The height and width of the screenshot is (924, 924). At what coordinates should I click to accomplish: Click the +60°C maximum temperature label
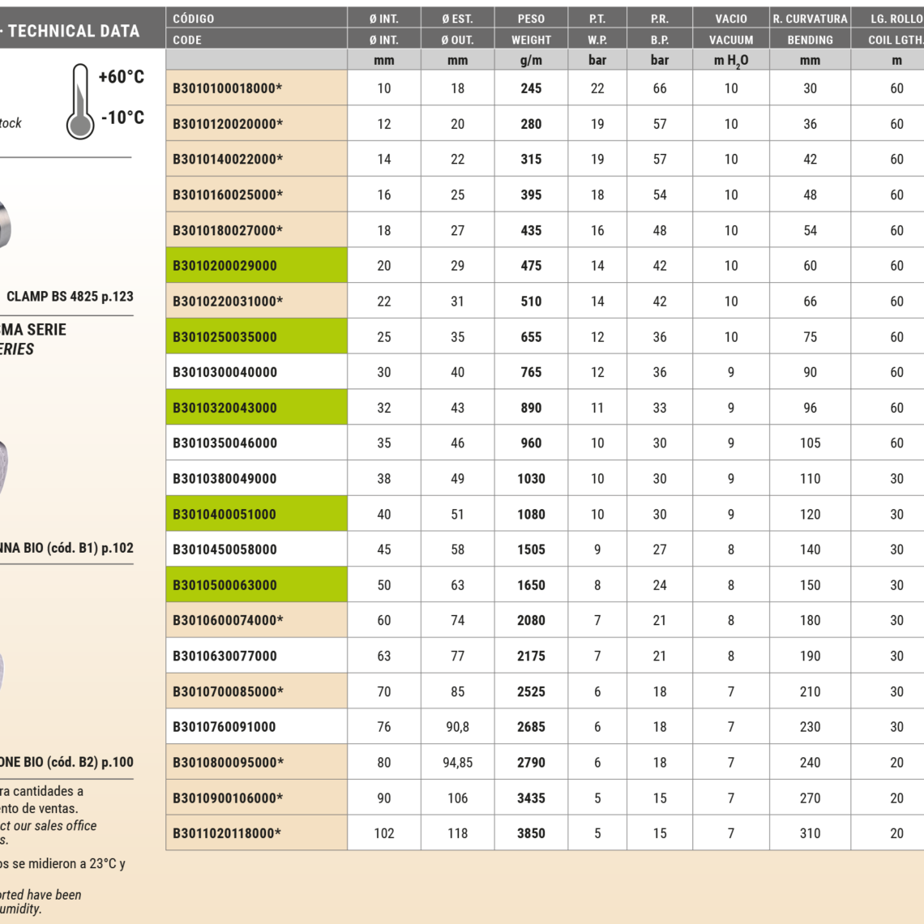[121, 77]
